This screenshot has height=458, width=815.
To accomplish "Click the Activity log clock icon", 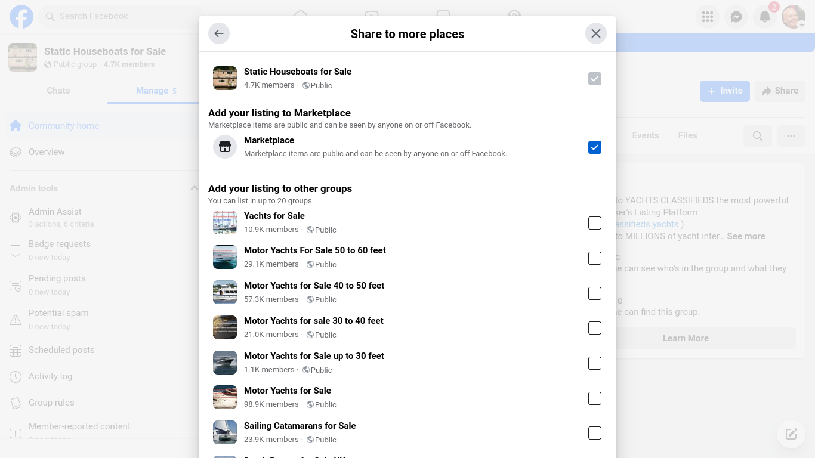I will pos(16,377).
